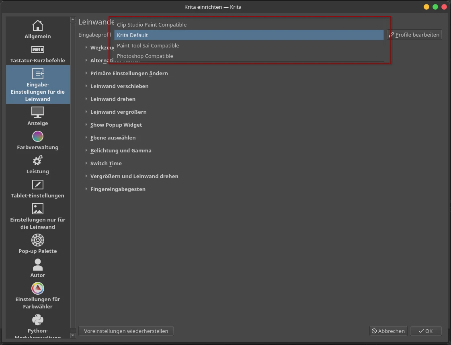Expand Vergrößern und Leinwand drehen section
451x345 pixels.
tap(132, 176)
